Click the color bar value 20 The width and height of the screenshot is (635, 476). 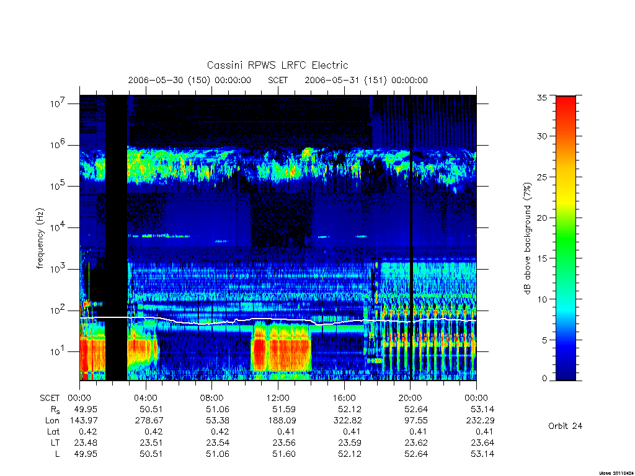tap(542, 218)
